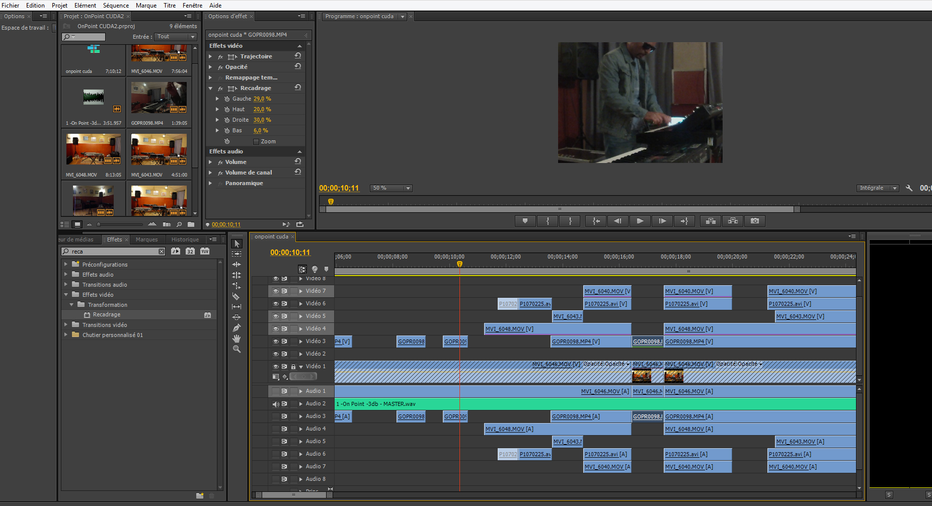The width and height of the screenshot is (932, 506).
Task: Hide the Vidéo 7 track output
Action: click(x=276, y=291)
